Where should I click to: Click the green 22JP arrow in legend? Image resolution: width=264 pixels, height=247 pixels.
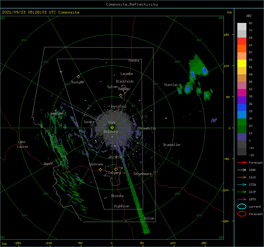point(242,192)
